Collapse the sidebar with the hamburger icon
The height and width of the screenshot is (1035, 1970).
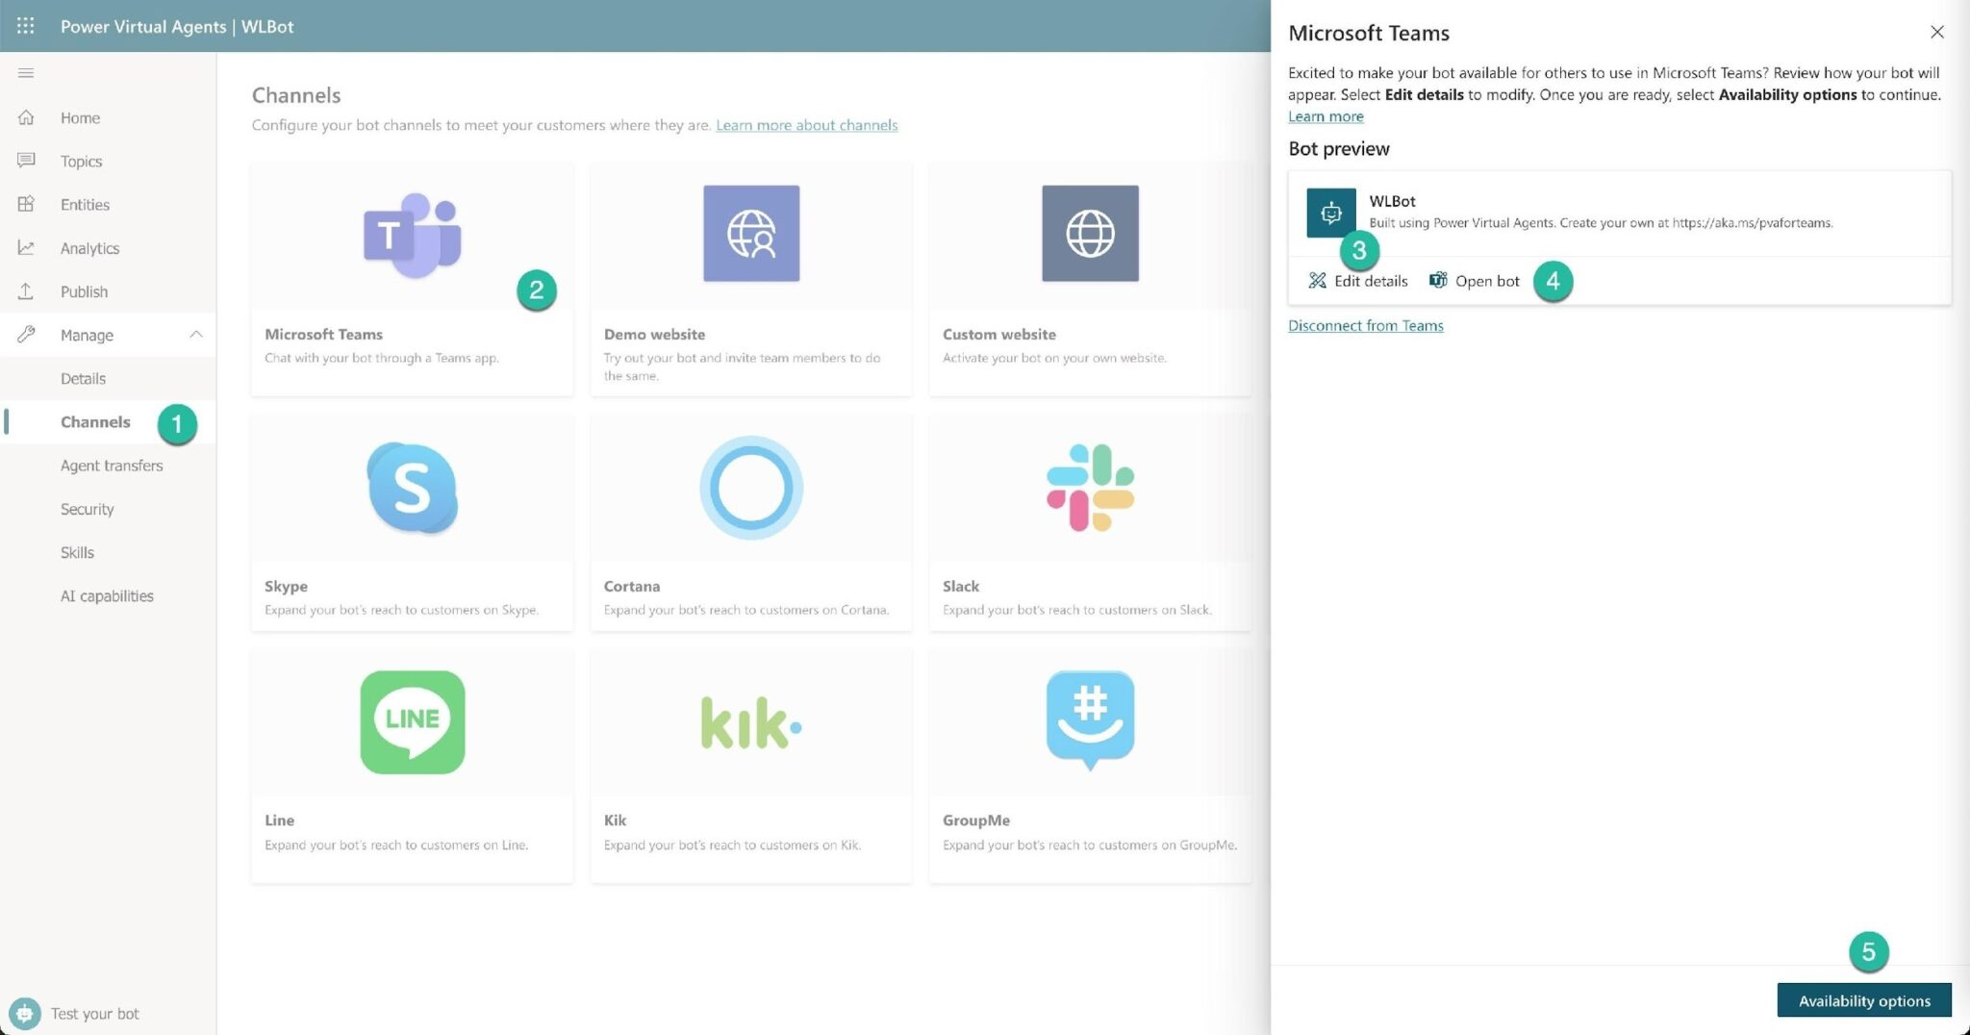pos(26,73)
